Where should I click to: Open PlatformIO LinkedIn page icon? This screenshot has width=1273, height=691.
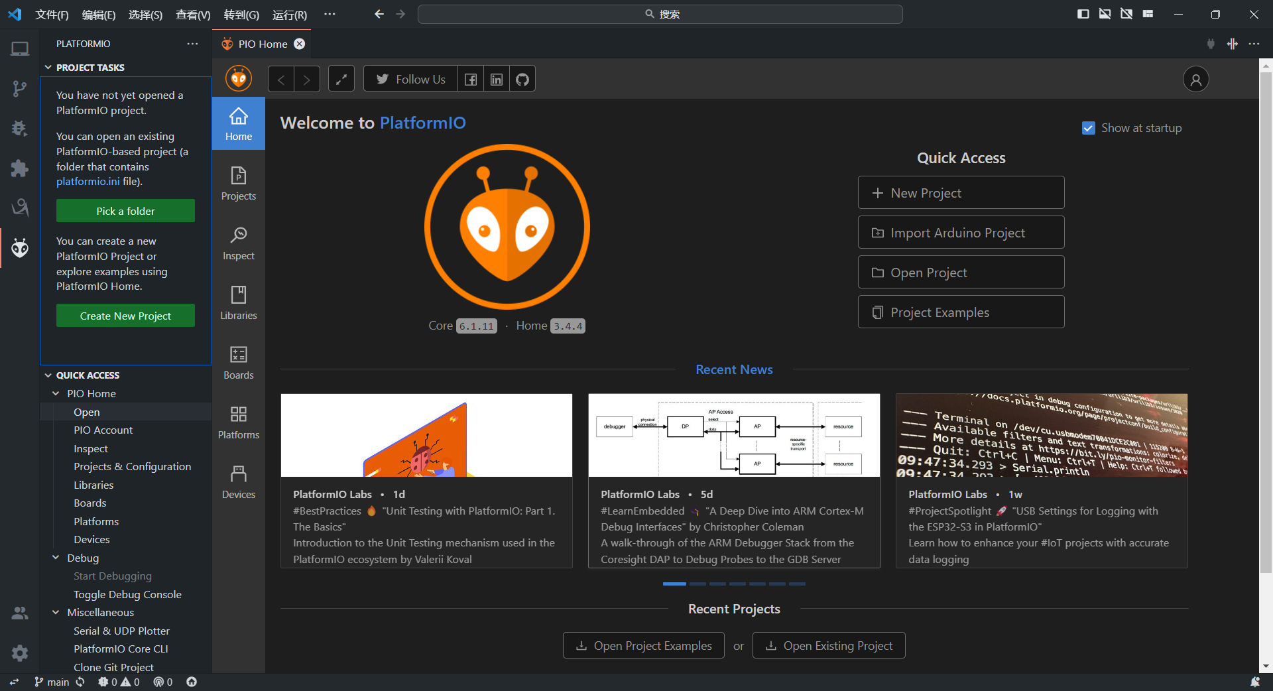click(497, 80)
